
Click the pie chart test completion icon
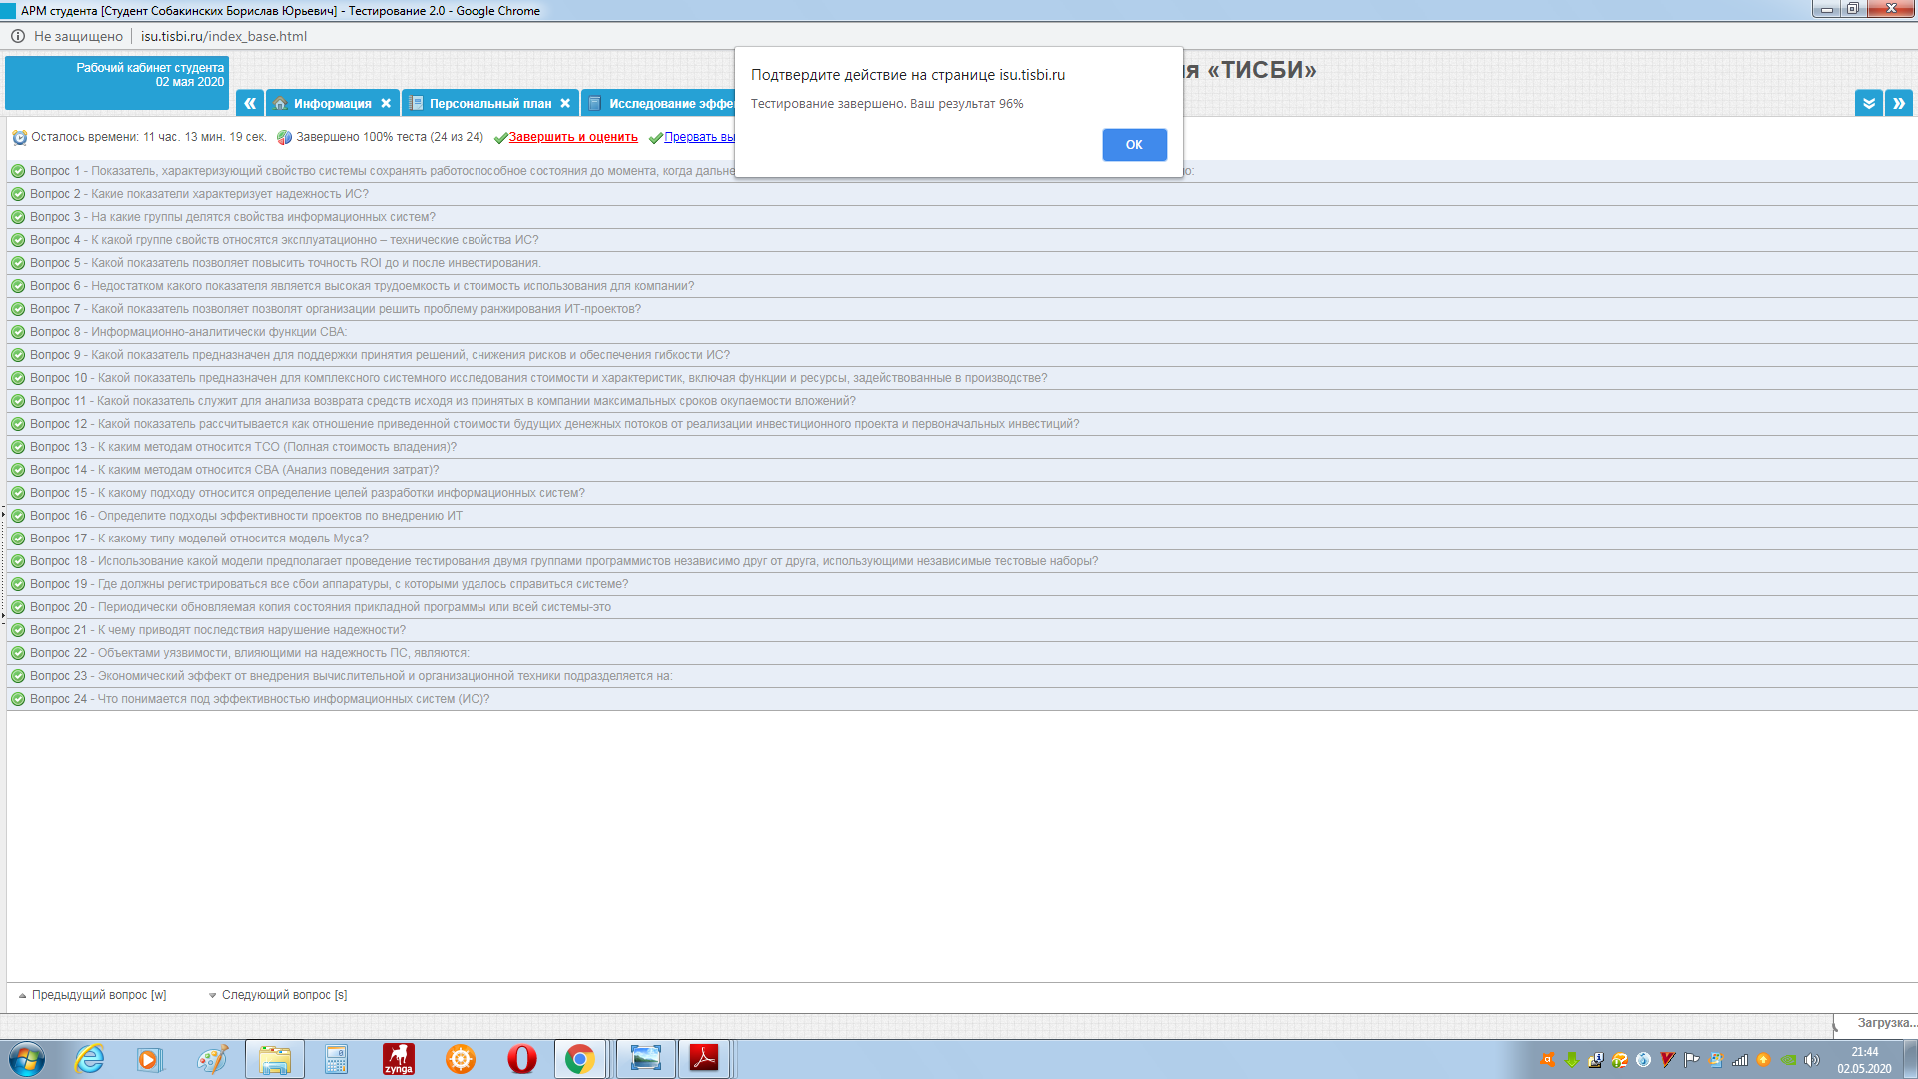285,138
